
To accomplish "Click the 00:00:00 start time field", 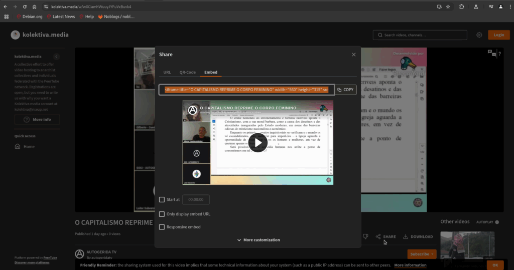I will tap(196, 200).
